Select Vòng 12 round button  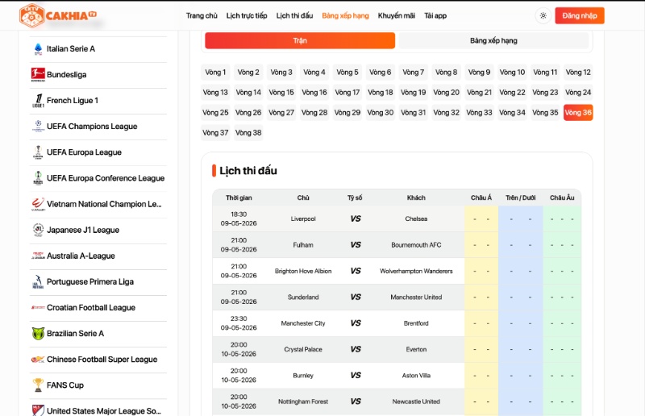[578, 72]
